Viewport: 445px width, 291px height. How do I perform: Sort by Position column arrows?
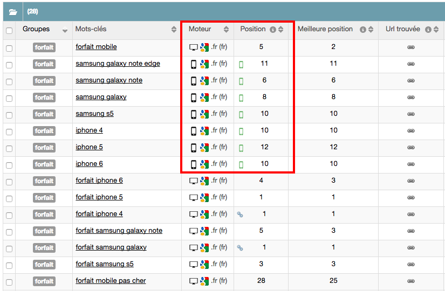(x=280, y=29)
